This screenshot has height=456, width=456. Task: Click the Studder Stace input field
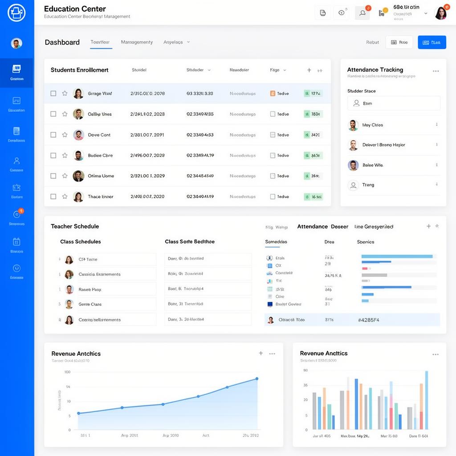[x=394, y=103]
